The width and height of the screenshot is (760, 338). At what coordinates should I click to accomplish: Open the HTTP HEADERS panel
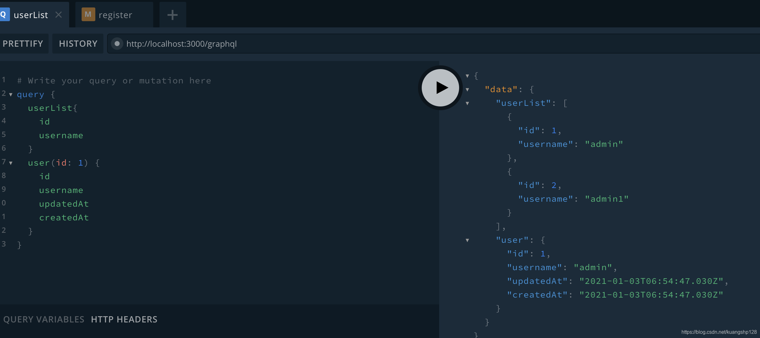[x=124, y=319]
